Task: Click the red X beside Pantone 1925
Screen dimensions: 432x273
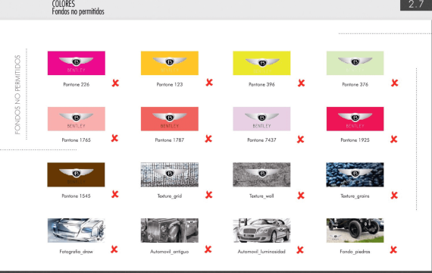Action: pos(394,140)
